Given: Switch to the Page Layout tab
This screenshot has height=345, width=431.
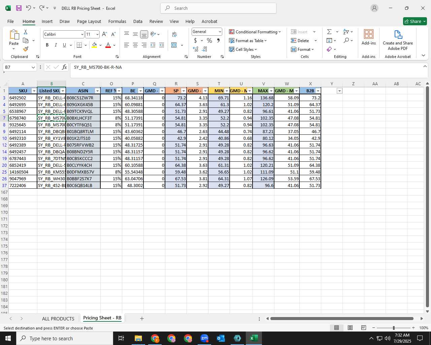Looking at the screenshot, I should (89, 21).
